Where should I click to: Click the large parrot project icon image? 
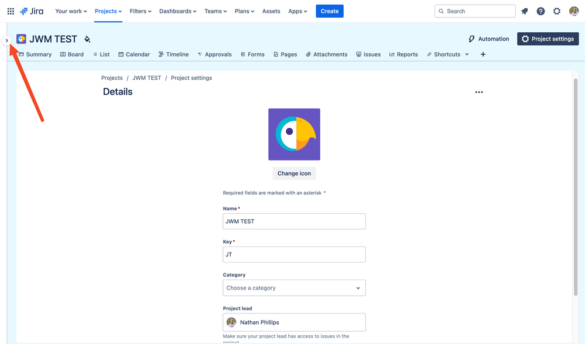[x=294, y=134]
